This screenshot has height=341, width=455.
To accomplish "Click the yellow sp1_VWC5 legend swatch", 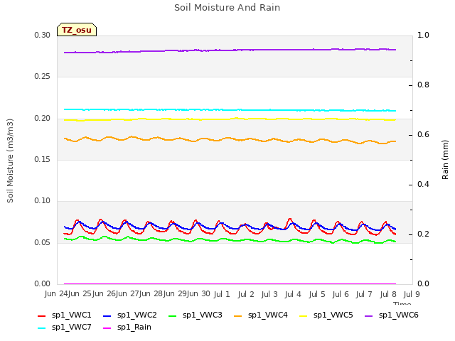I will [x=304, y=316].
